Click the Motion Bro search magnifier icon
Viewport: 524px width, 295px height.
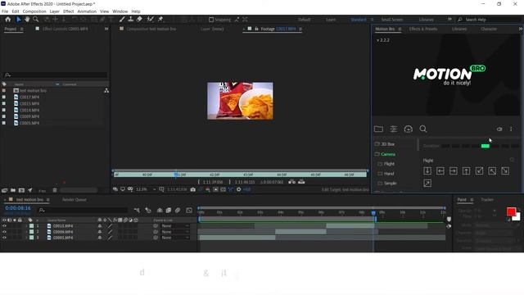[x=423, y=129]
